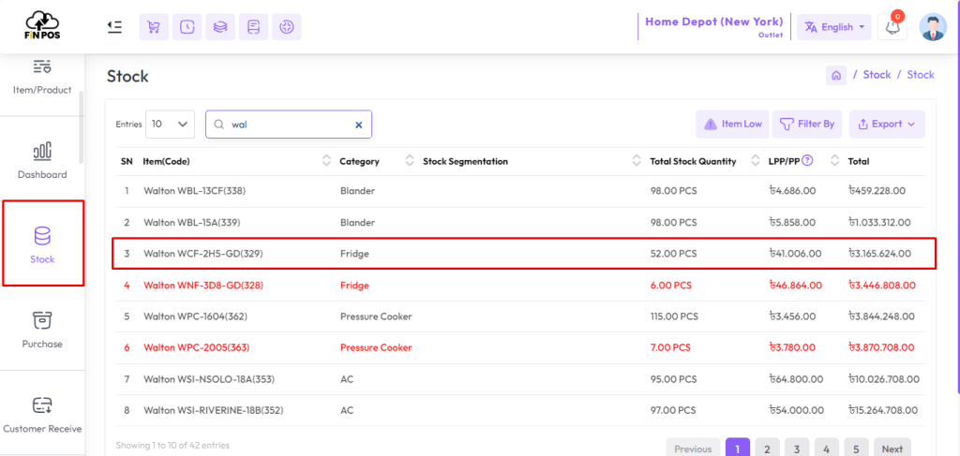Open the Entries count dropdown

tap(171, 125)
